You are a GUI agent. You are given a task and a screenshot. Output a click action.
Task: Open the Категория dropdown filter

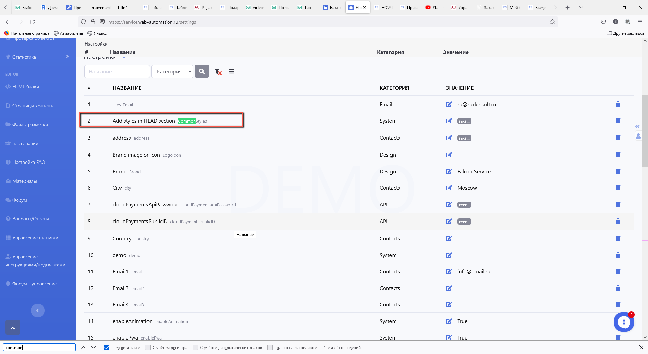[172, 71]
